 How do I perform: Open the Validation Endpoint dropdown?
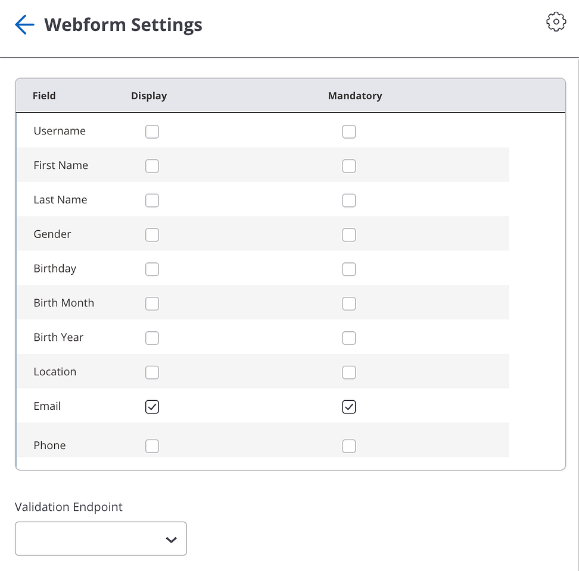[x=101, y=539]
